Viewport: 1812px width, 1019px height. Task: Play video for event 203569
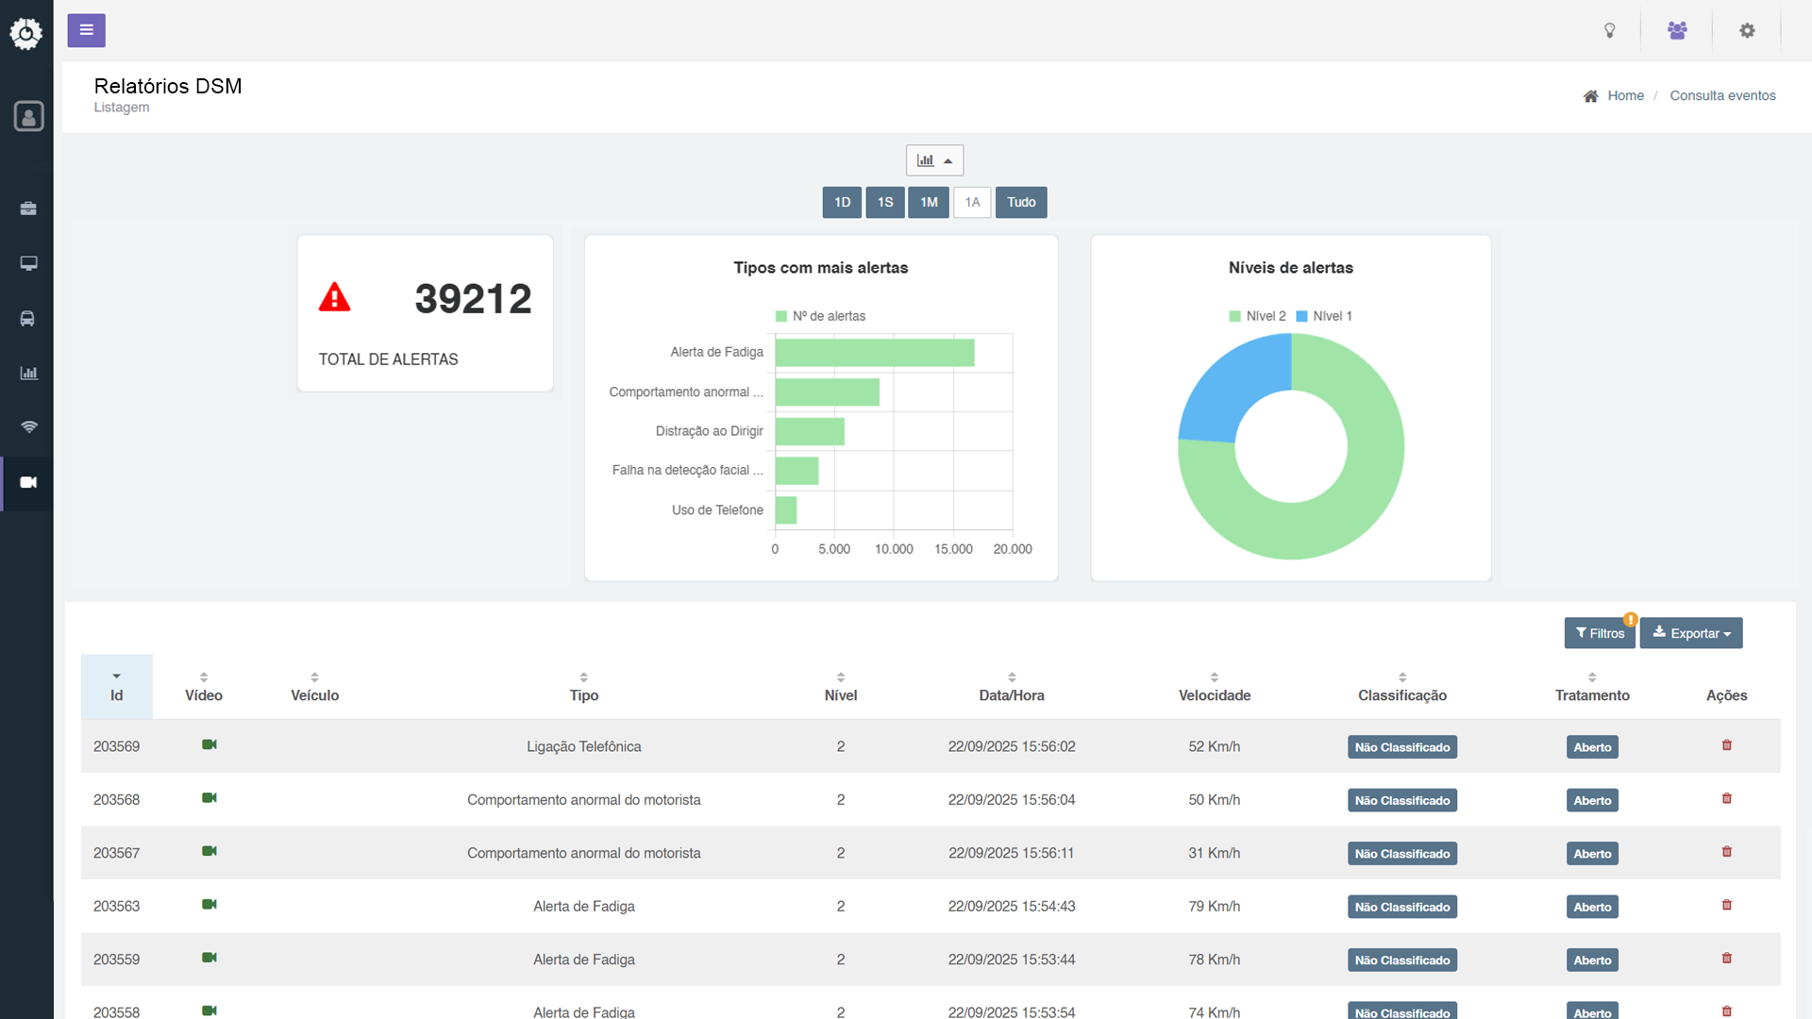210,745
